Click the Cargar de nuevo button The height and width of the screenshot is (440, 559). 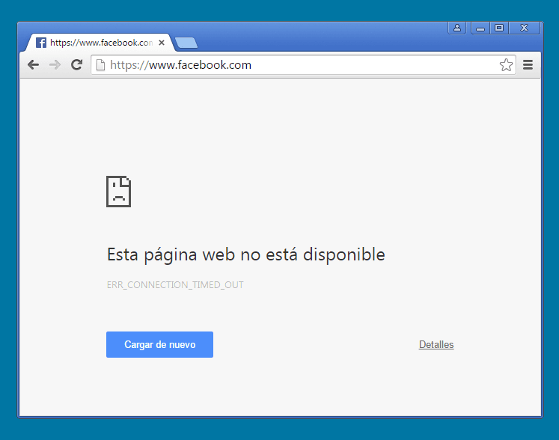coord(159,344)
